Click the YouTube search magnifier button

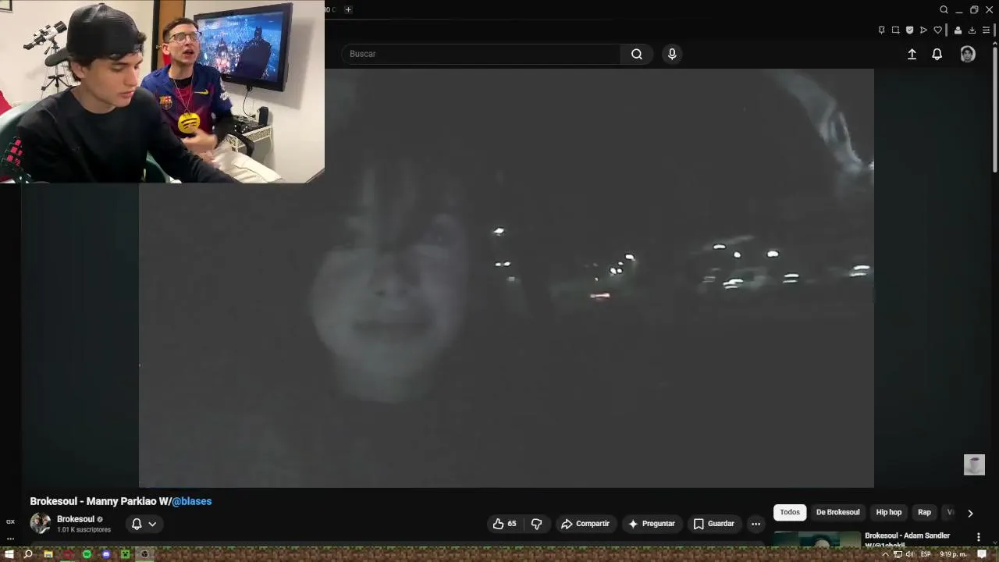point(637,54)
